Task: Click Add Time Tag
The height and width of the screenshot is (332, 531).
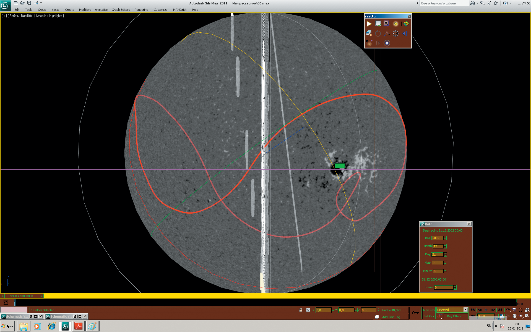Action: [391, 317]
